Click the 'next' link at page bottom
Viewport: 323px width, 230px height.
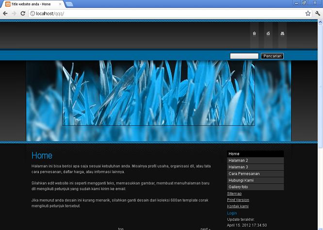205,229
